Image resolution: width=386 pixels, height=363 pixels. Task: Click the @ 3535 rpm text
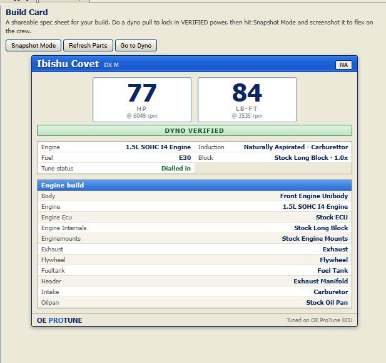(247, 116)
